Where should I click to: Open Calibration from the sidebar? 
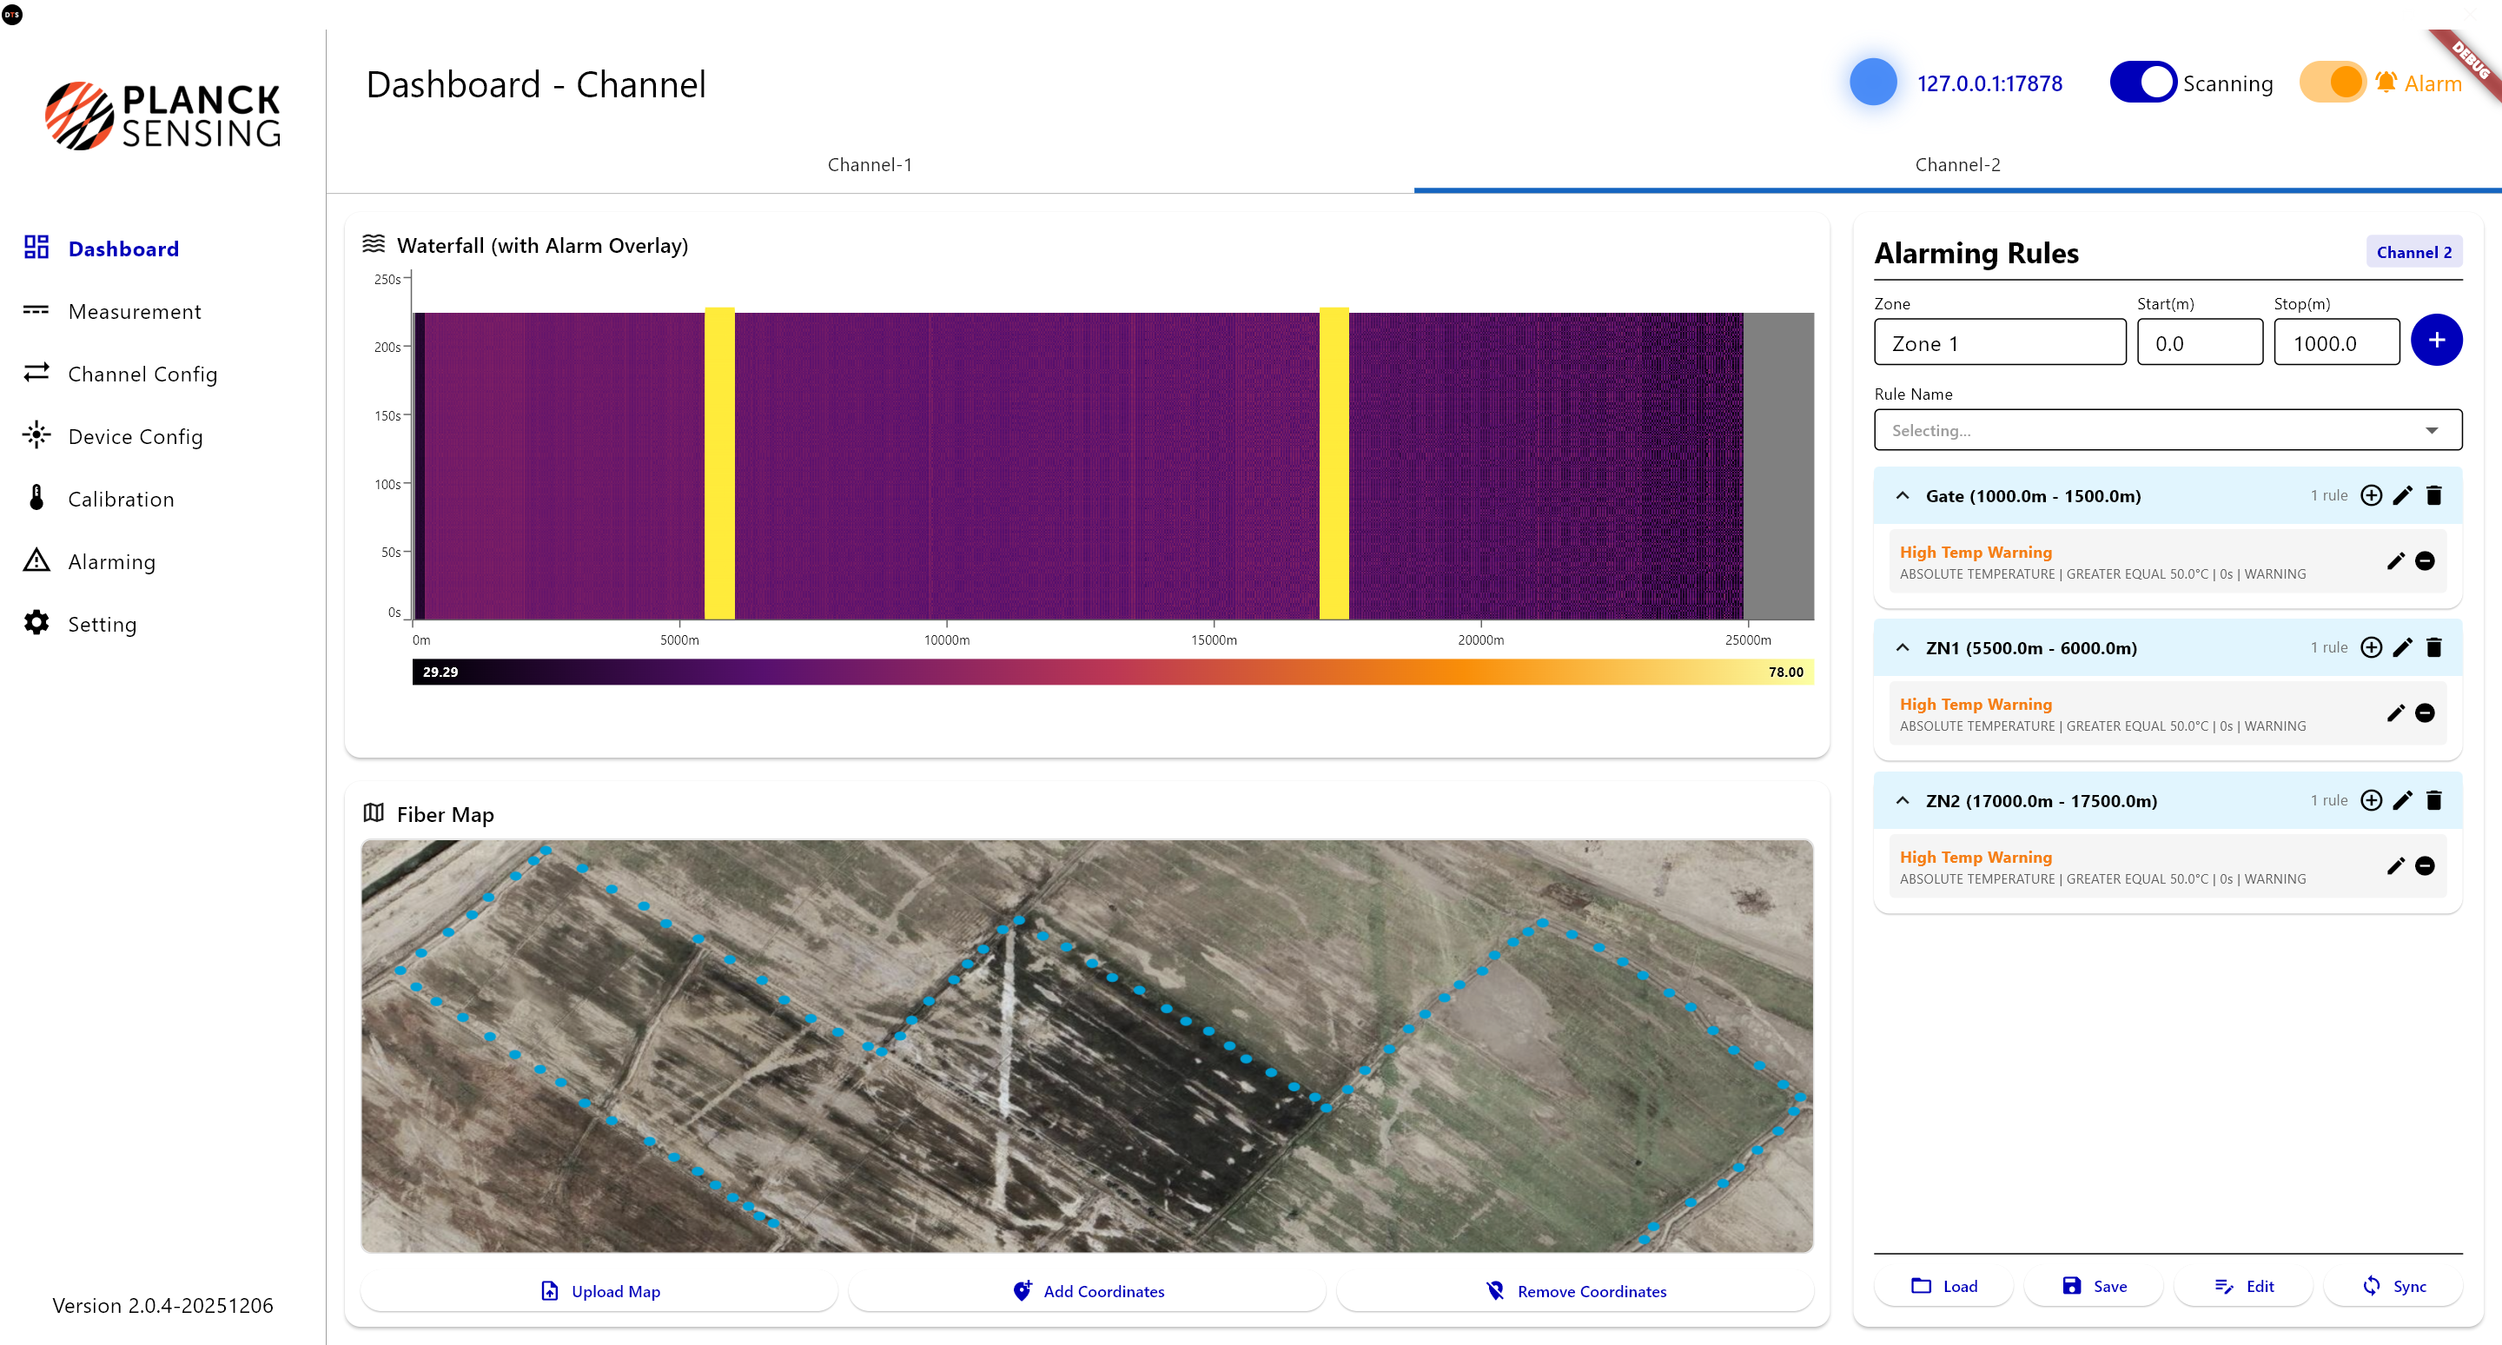pyautogui.click(x=121, y=499)
